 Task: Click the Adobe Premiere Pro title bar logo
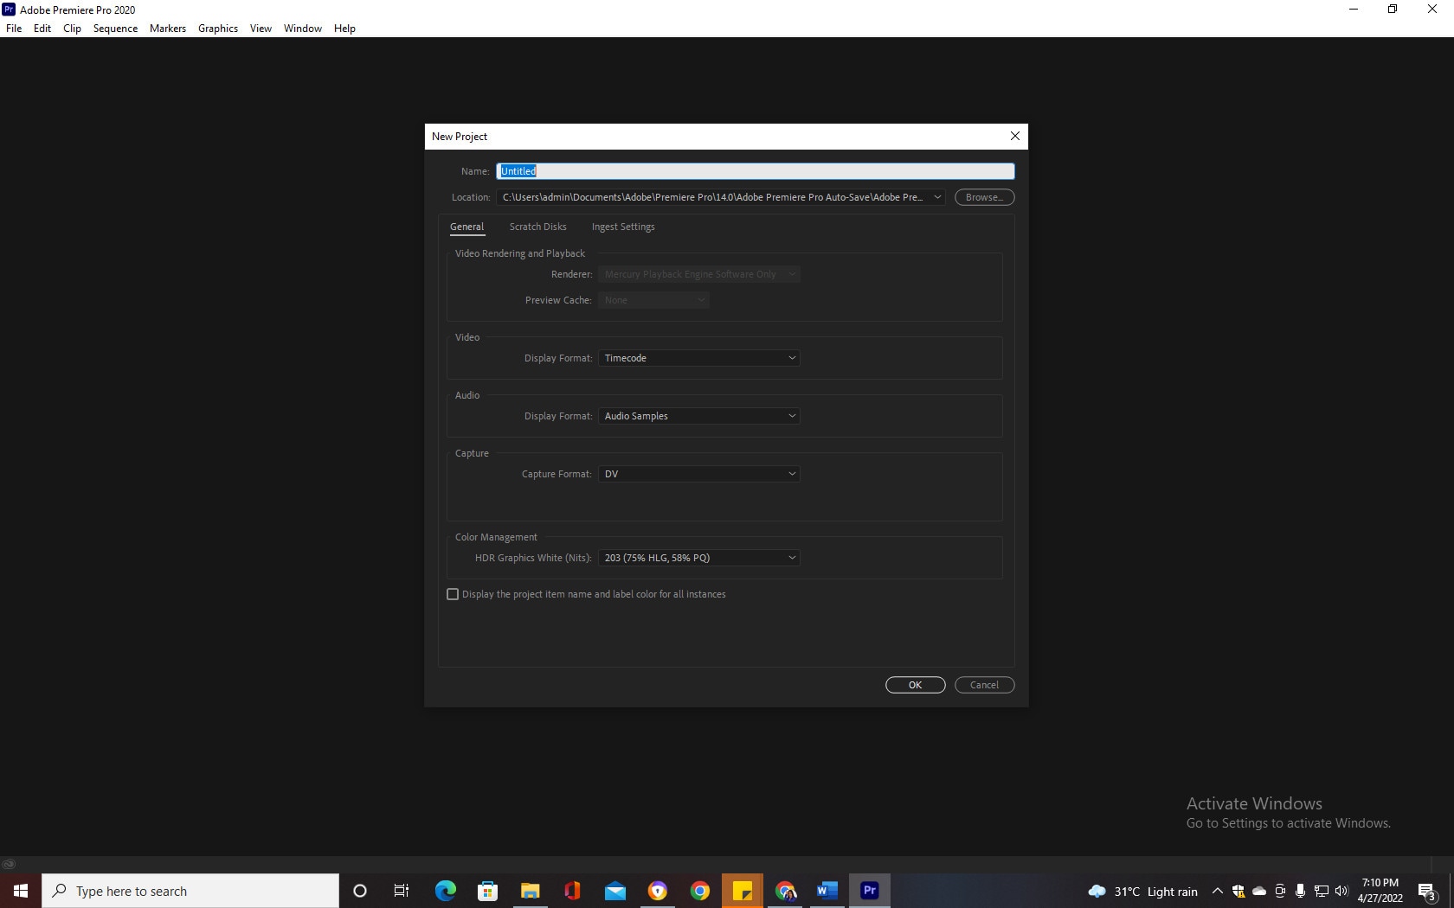point(9,10)
